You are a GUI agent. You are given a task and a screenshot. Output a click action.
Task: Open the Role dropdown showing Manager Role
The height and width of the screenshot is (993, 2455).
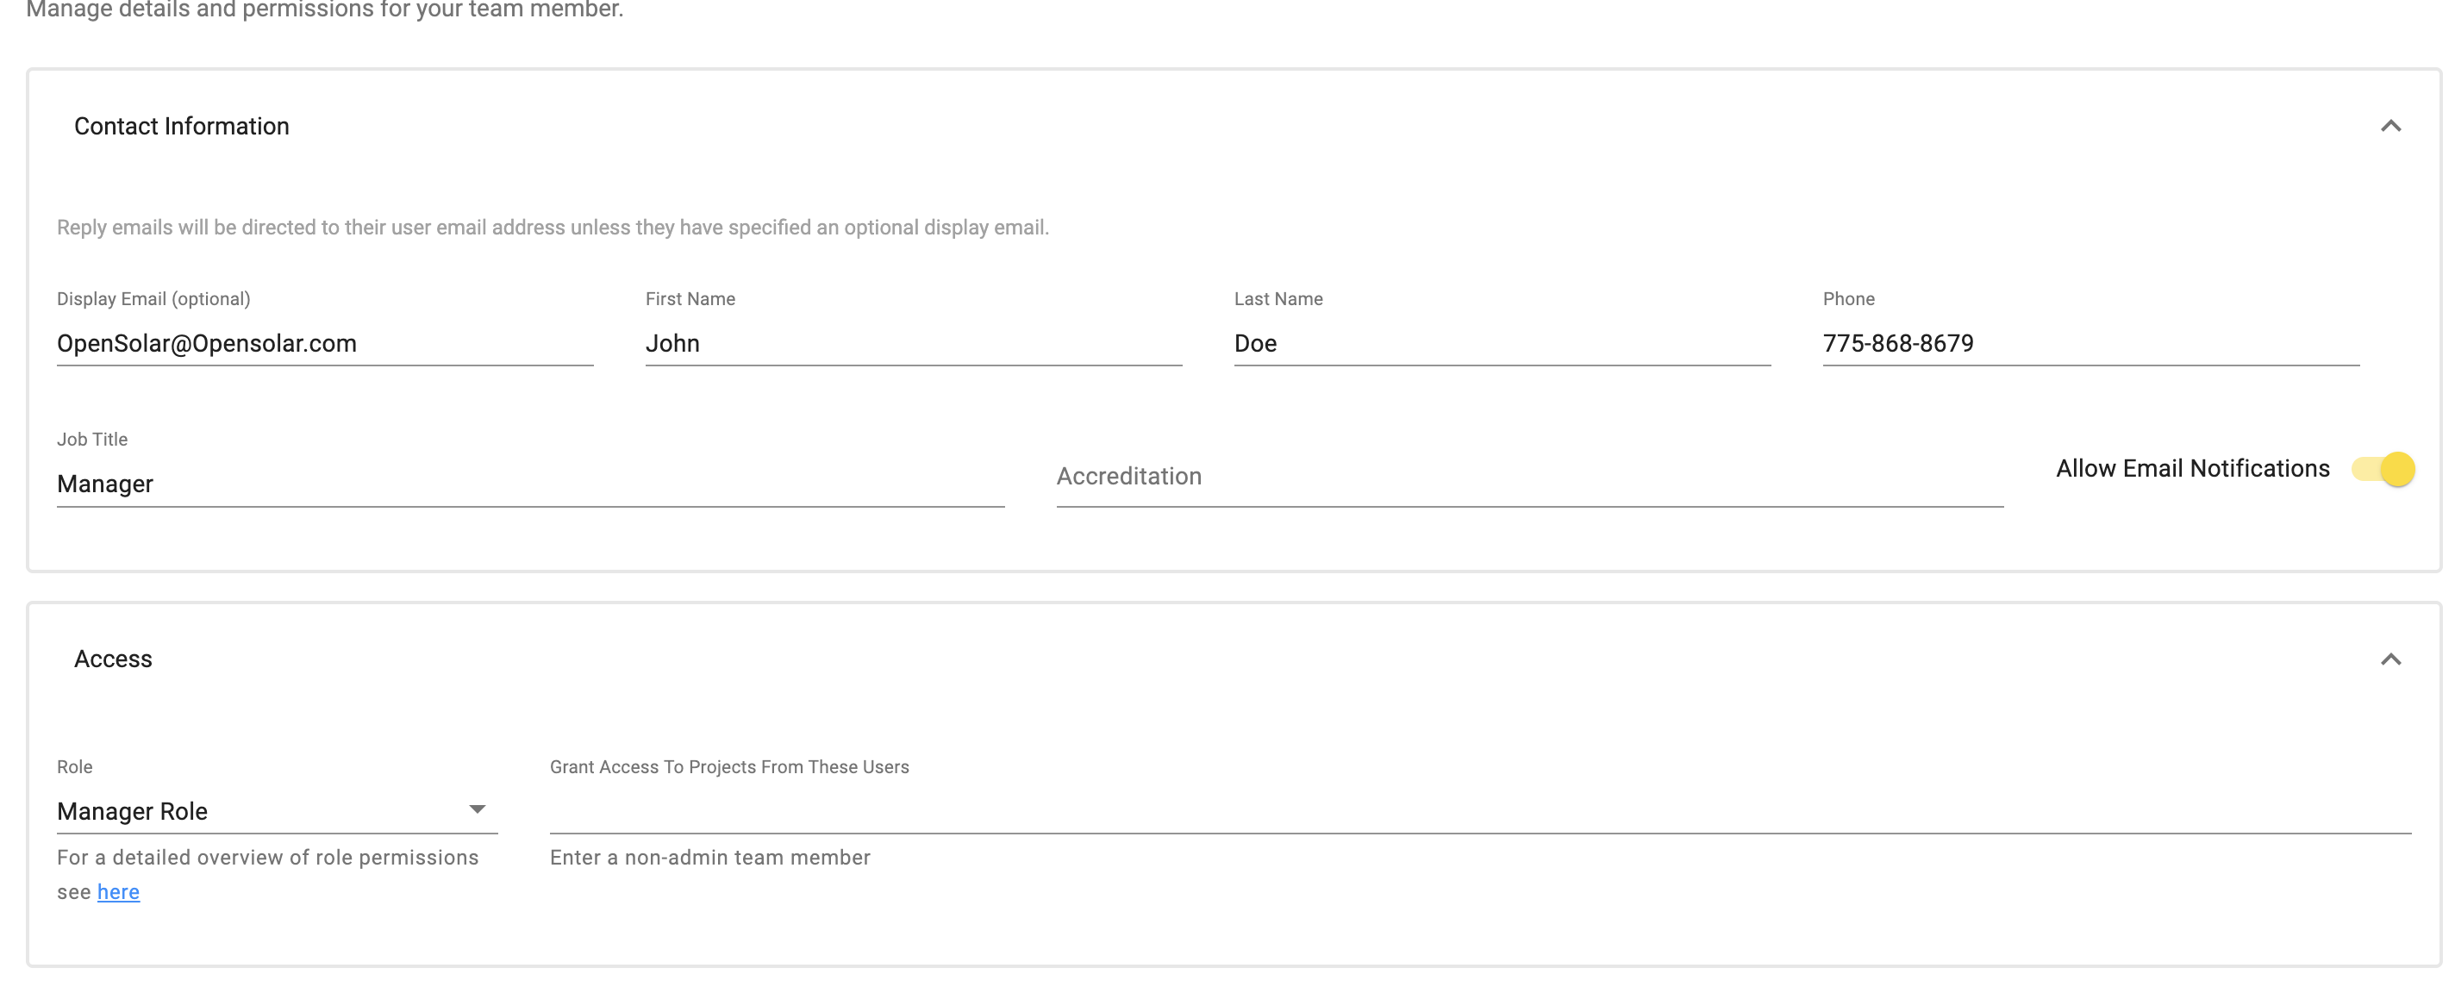point(278,811)
